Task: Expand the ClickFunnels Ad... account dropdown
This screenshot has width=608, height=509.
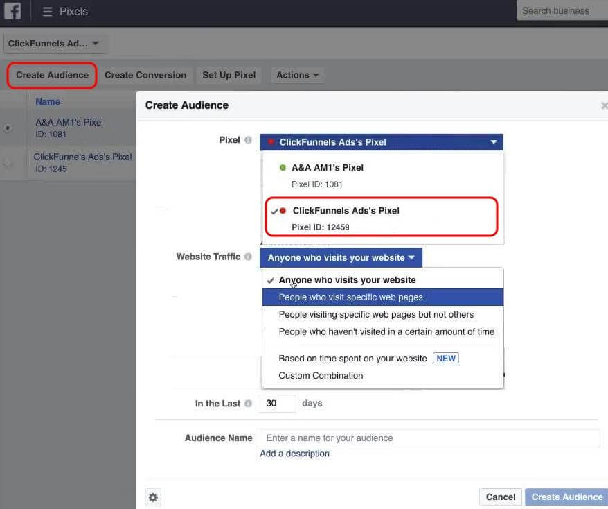Action: pyautogui.click(x=54, y=44)
